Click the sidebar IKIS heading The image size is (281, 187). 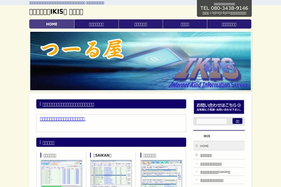tap(207, 136)
